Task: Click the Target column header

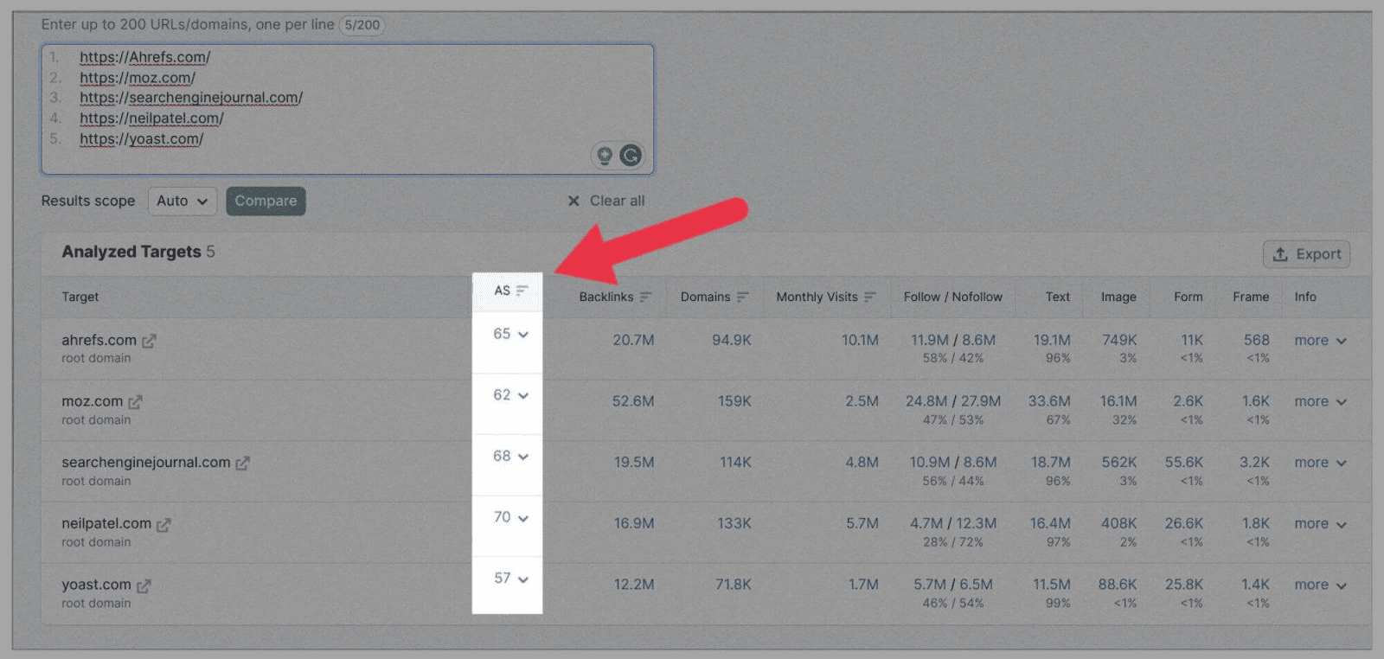Action: pyautogui.click(x=80, y=297)
